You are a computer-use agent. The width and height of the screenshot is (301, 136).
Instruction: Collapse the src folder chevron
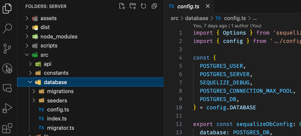pyautogui.click(x=27, y=55)
